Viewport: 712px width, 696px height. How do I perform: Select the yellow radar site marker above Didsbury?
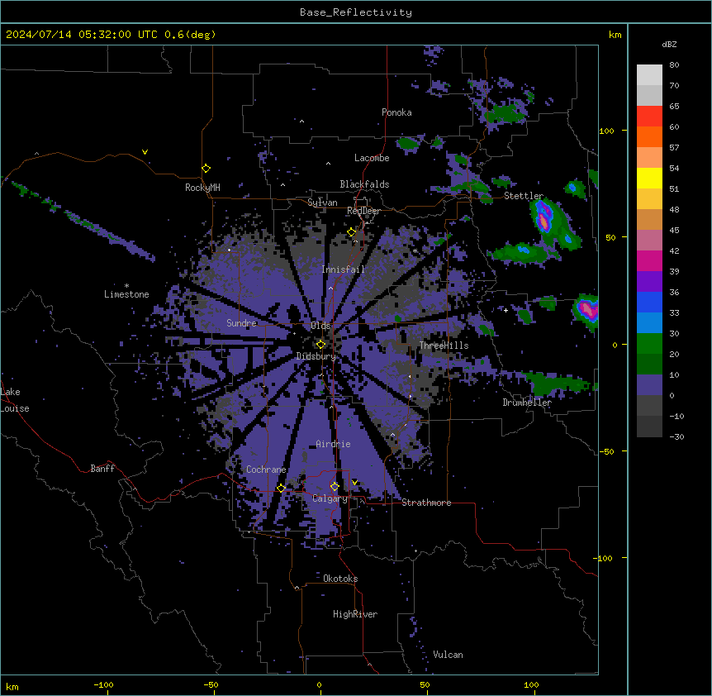click(x=320, y=345)
